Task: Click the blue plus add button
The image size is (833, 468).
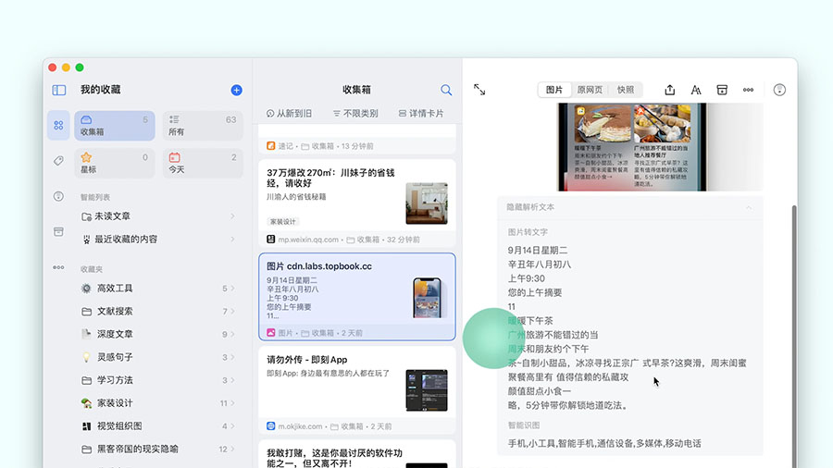Action: click(x=236, y=90)
